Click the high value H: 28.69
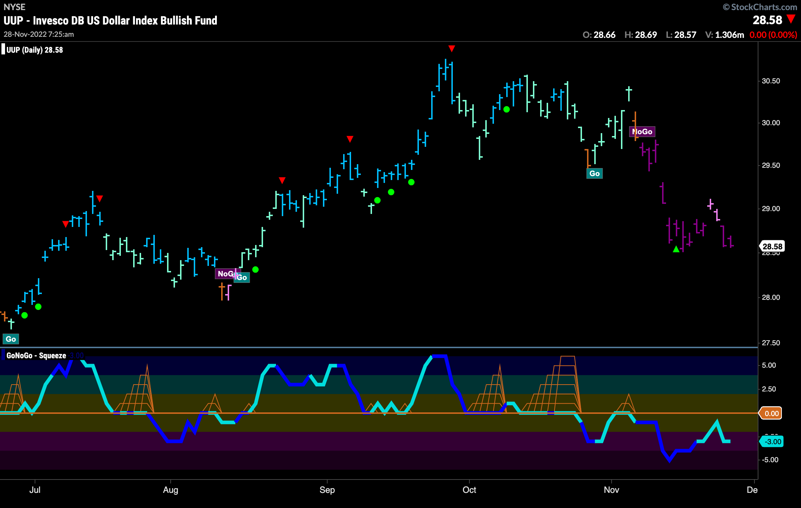 (x=640, y=35)
